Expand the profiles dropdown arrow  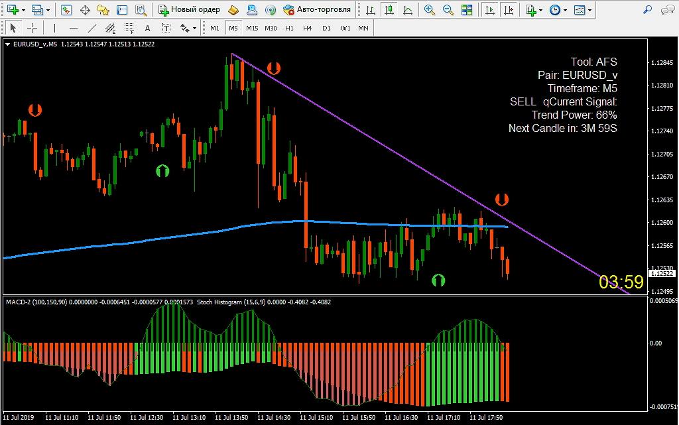click(x=48, y=10)
